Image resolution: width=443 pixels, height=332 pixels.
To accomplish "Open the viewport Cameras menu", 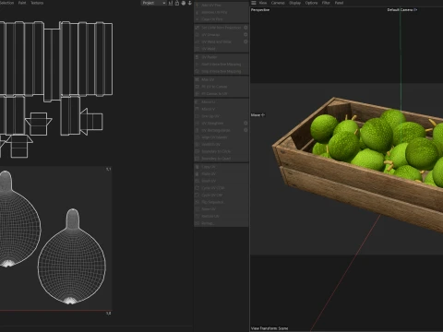I will [278, 3].
